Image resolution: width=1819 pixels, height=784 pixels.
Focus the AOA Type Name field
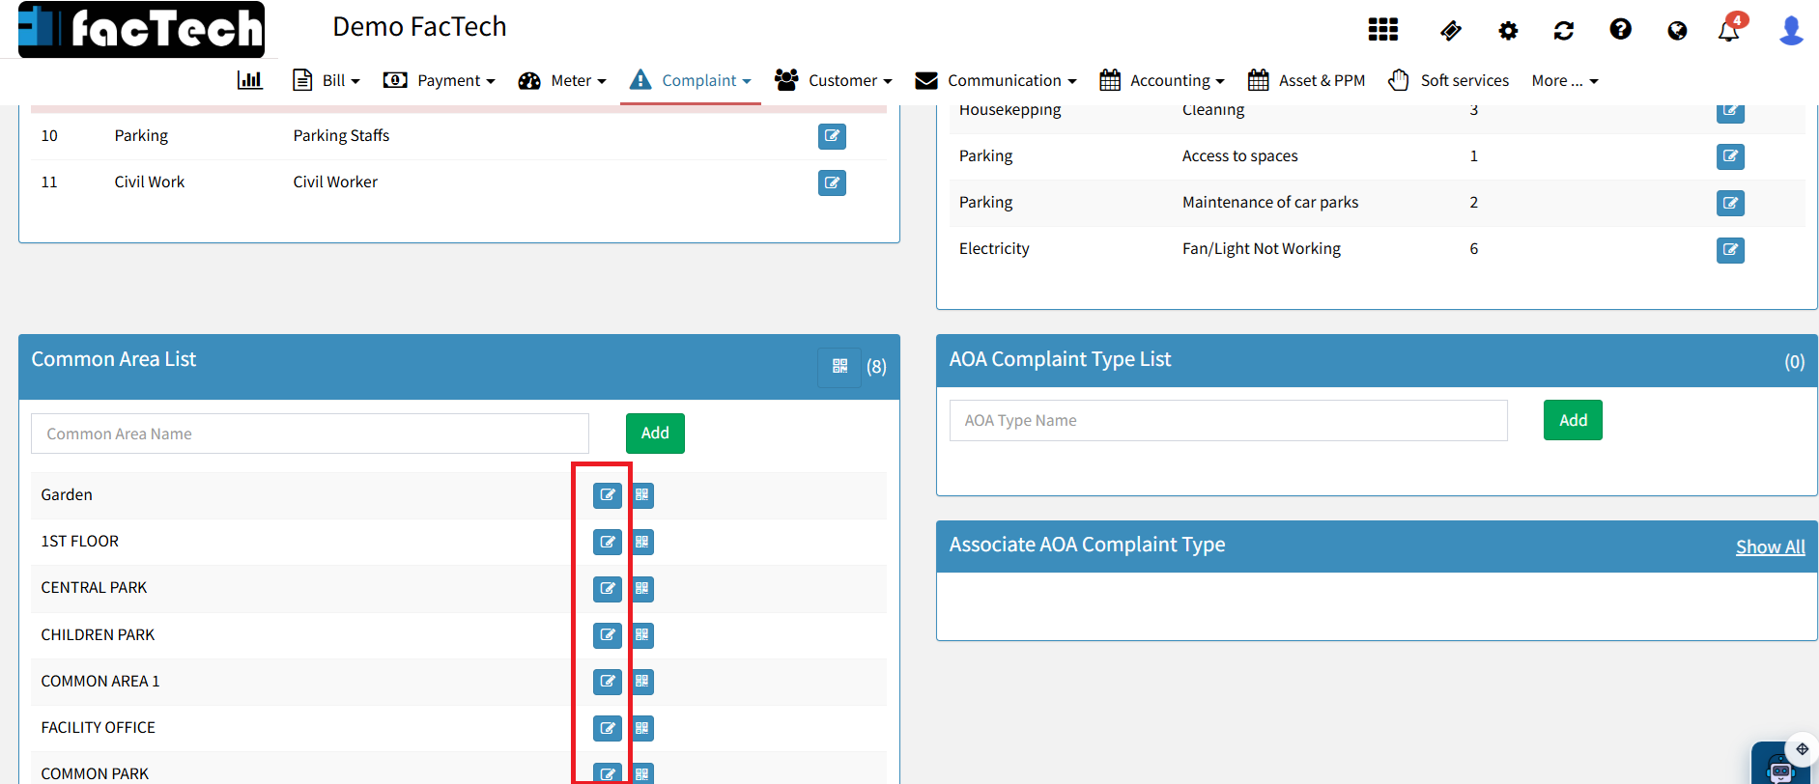point(1228,420)
